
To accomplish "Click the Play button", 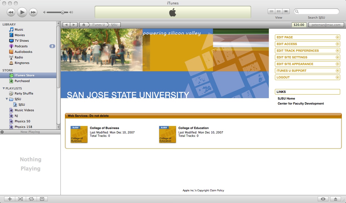I will [22, 12].
